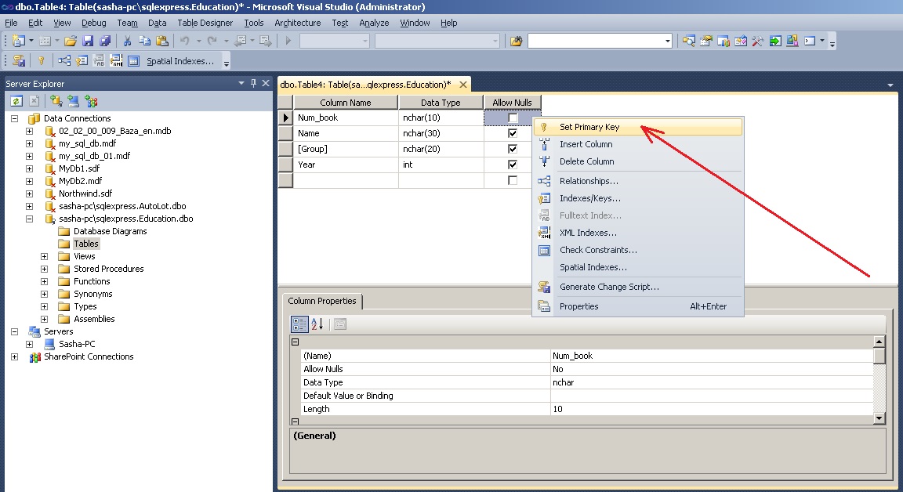Image resolution: width=903 pixels, height=492 pixels.
Task: Toggle Allow Nulls in the empty new row
Action: 513,181
